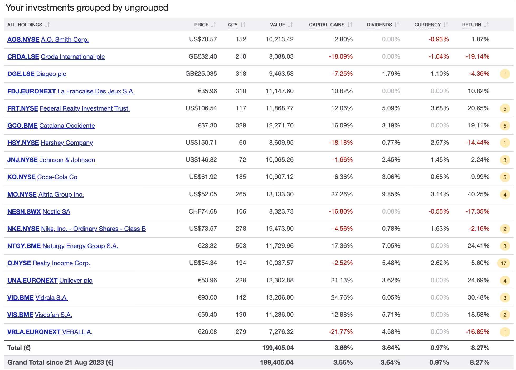Open A.O. Smith Corp. name link
The width and height of the screenshot is (516, 370).
coord(65,40)
